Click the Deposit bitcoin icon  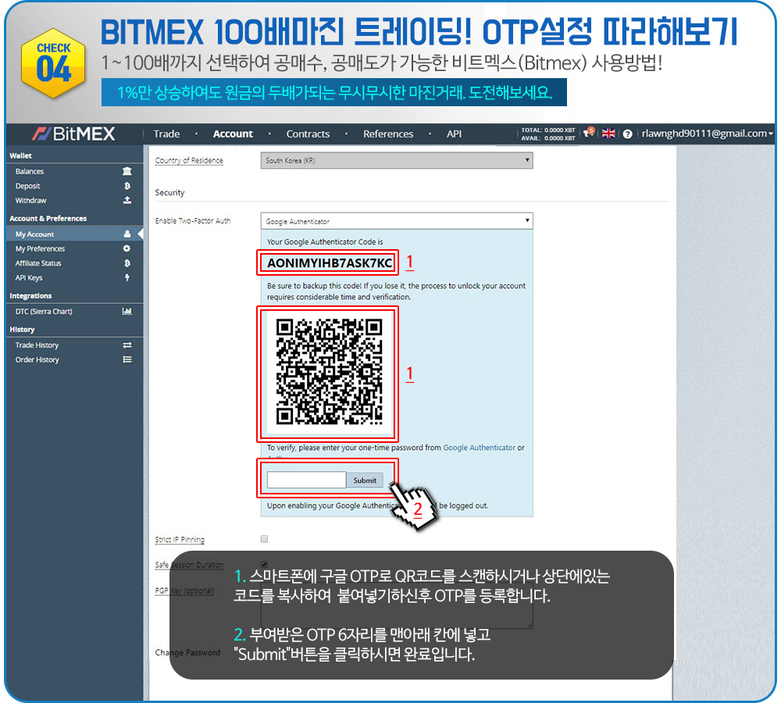click(x=127, y=186)
